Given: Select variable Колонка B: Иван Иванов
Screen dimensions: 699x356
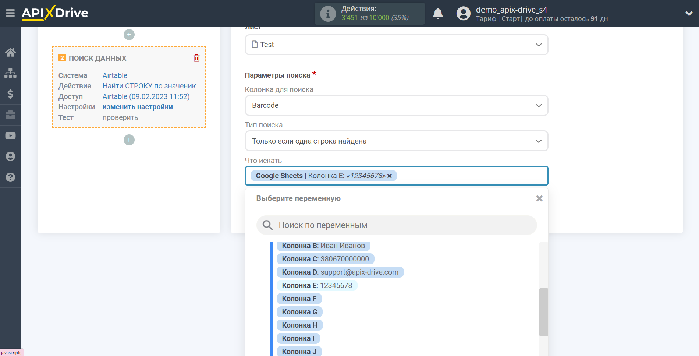Looking at the screenshot, I should 323,246.
